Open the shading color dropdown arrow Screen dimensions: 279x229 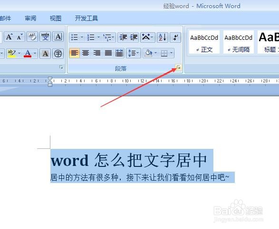click(x=155, y=53)
